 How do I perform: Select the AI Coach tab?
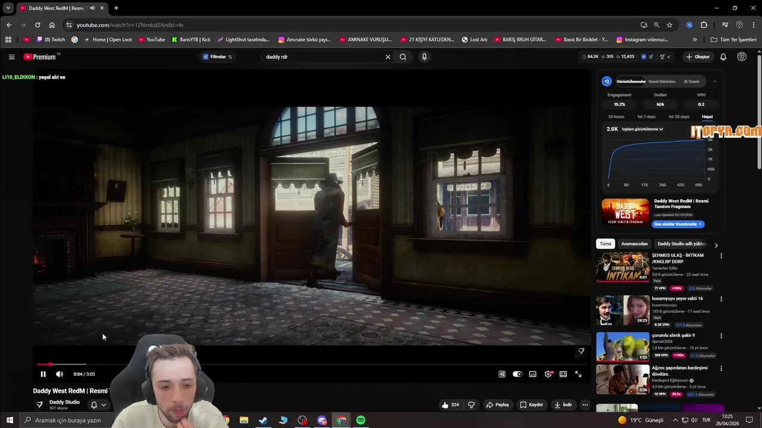tap(691, 81)
